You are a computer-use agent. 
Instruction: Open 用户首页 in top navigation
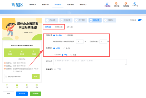[33, 4]
